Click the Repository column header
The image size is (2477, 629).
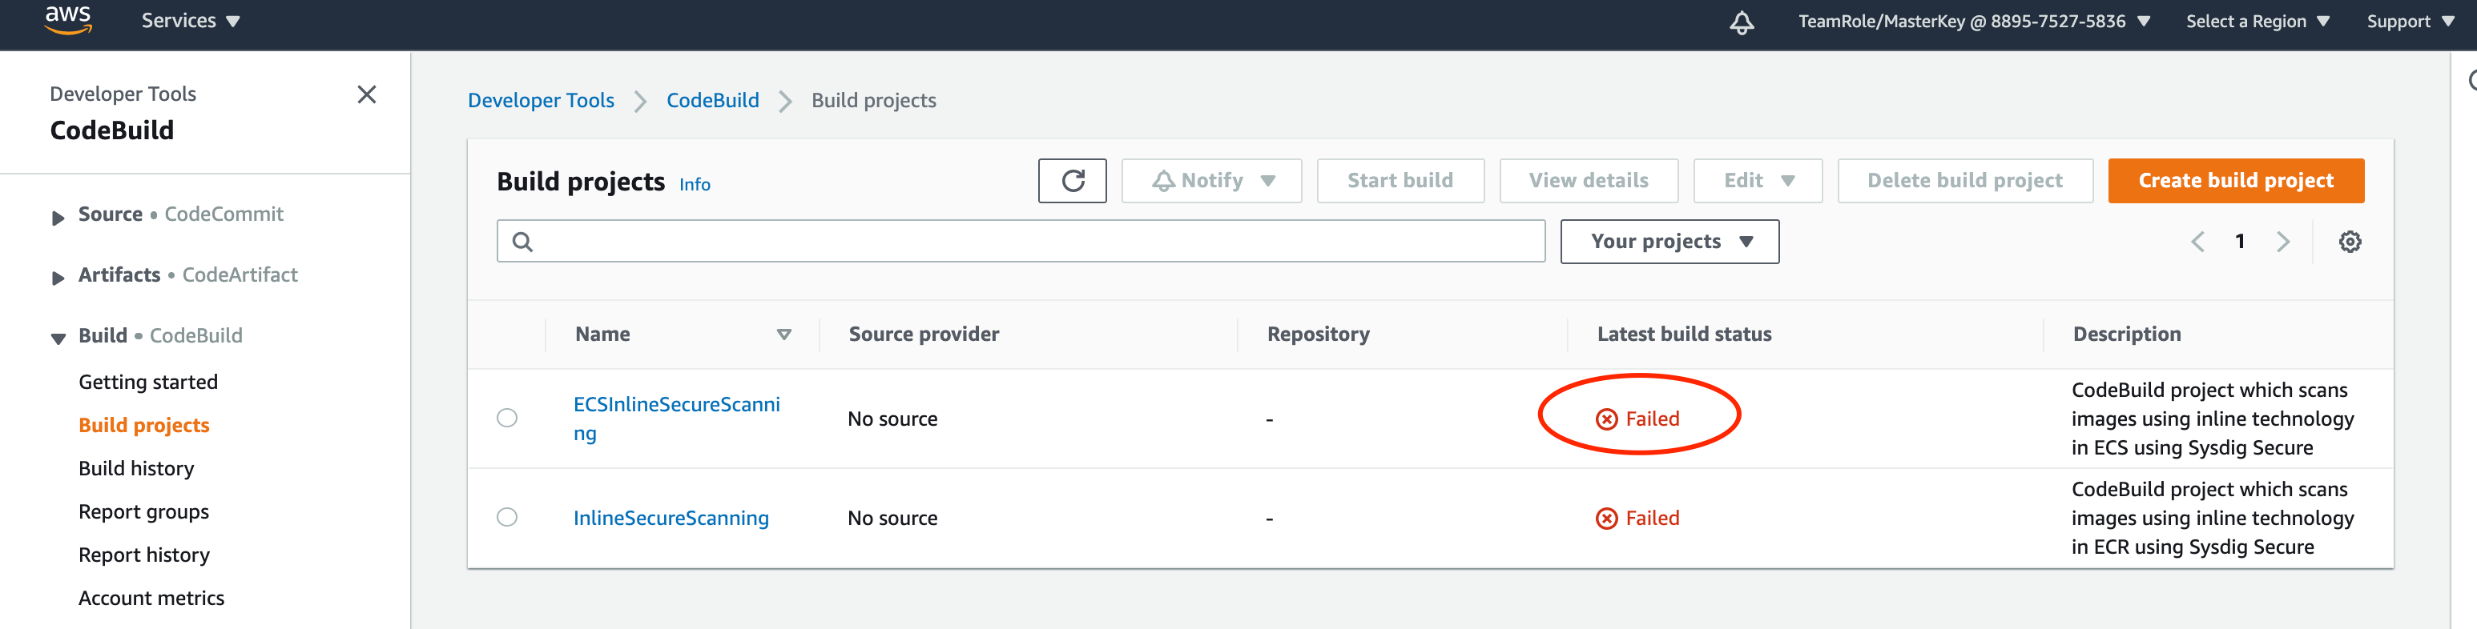click(1317, 335)
